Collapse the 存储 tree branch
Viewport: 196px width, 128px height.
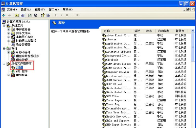pos(4,48)
